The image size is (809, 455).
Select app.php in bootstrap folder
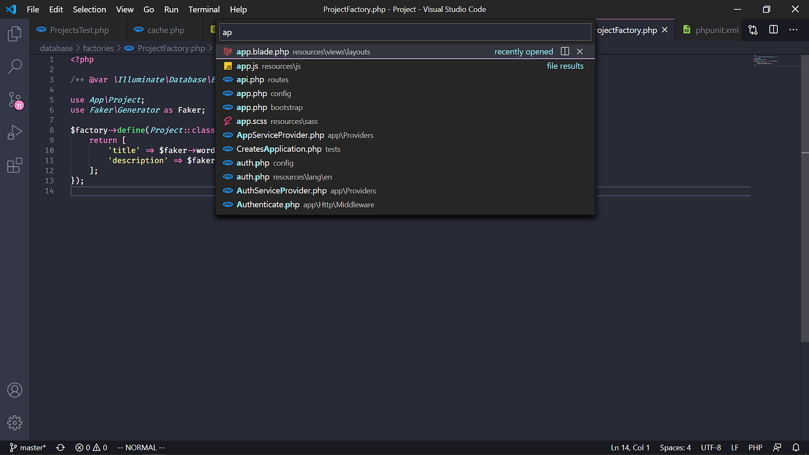(x=405, y=107)
